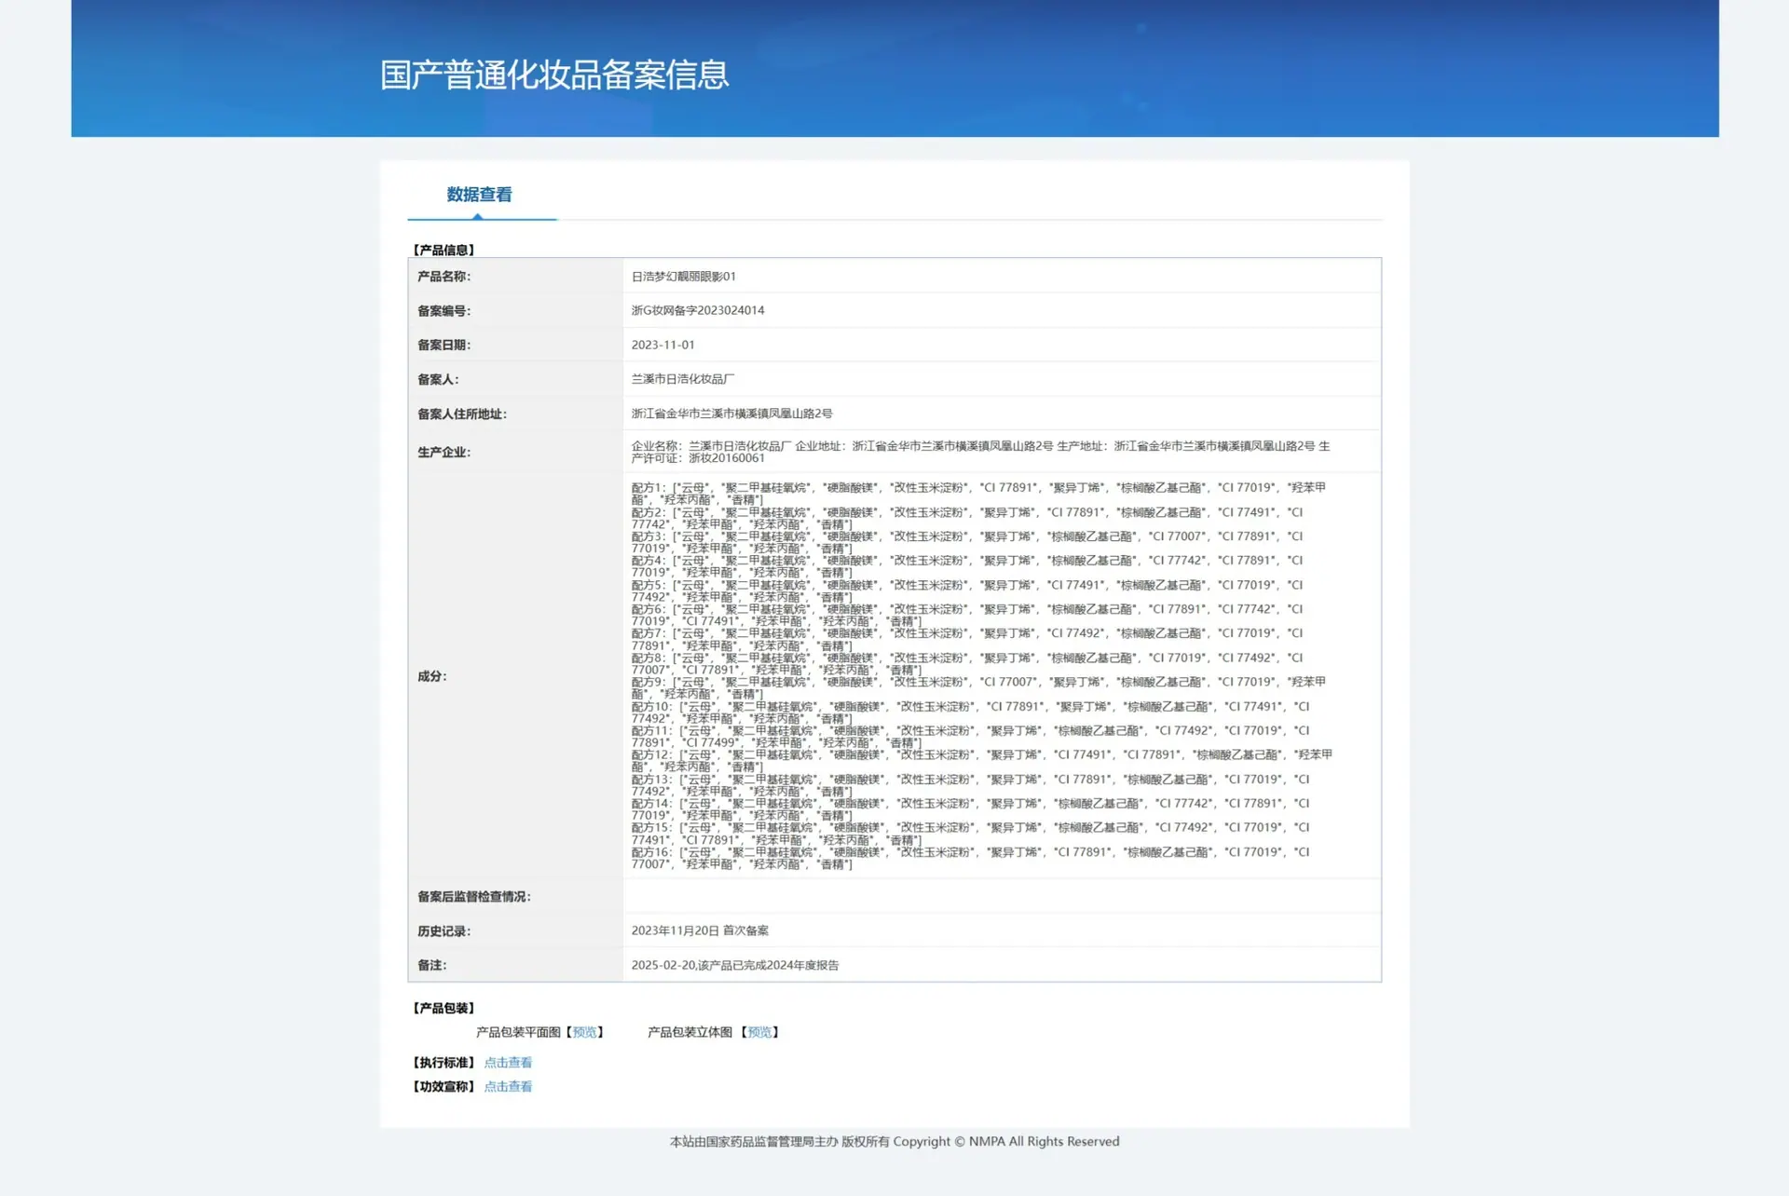Image resolution: width=1789 pixels, height=1196 pixels.
Task: Click the 成分 row label
Action: click(431, 676)
